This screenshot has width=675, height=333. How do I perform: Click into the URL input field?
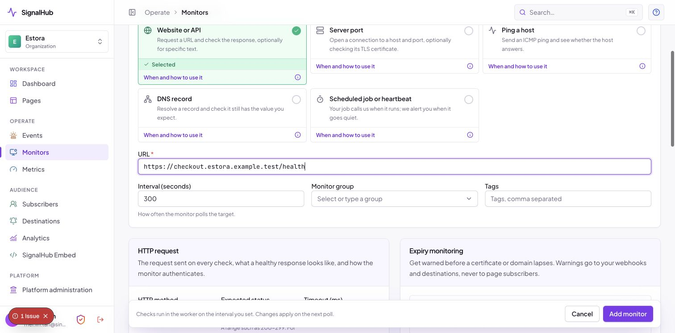click(395, 166)
